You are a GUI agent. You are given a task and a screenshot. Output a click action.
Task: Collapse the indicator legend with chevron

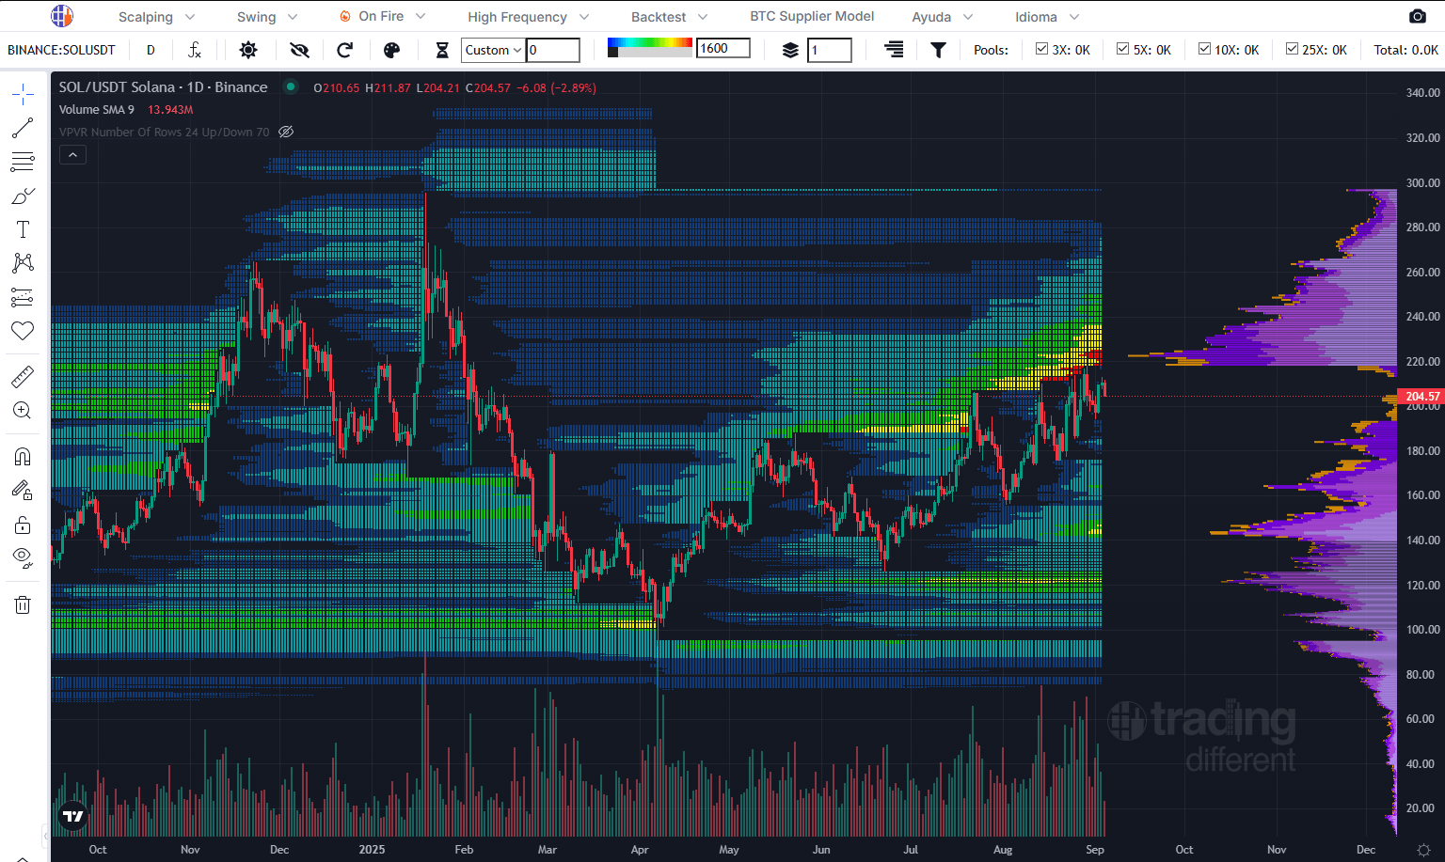coord(72,154)
